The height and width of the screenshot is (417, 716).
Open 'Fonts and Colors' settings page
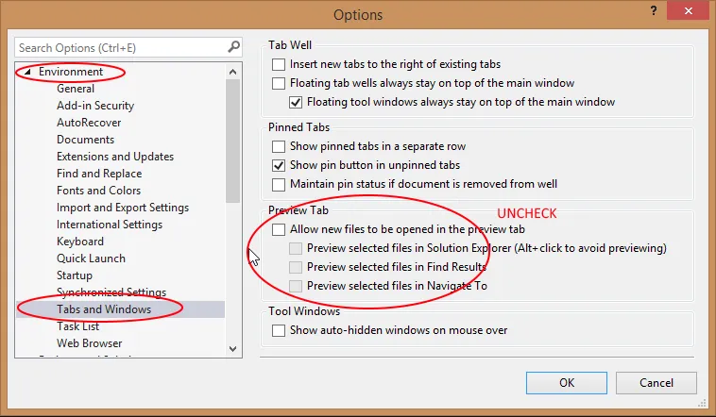[x=98, y=191]
